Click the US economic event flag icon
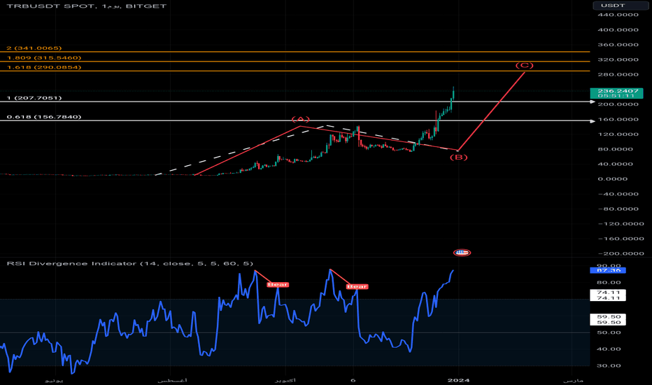 [x=462, y=252]
